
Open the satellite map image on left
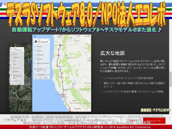(x=20, y=78)
